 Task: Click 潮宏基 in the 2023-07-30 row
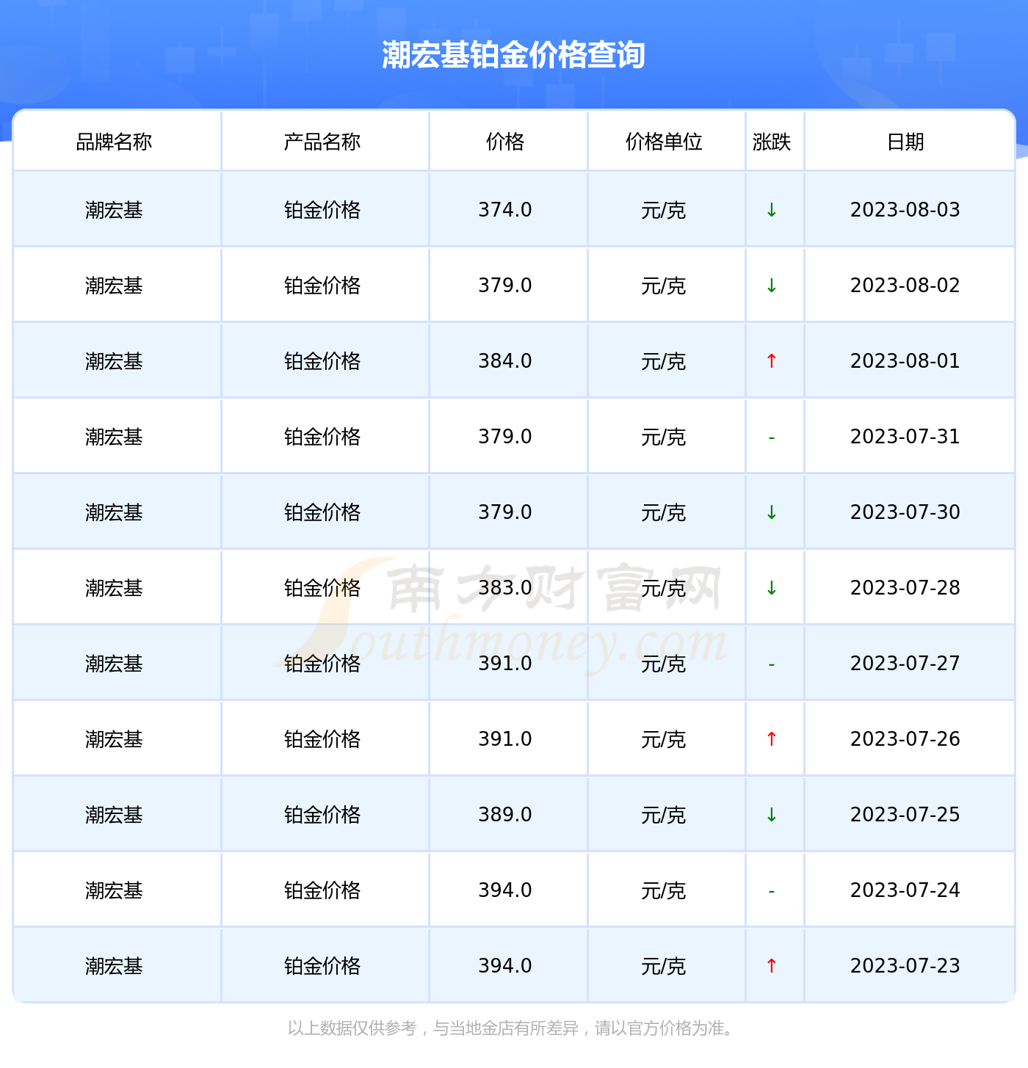click(114, 513)
